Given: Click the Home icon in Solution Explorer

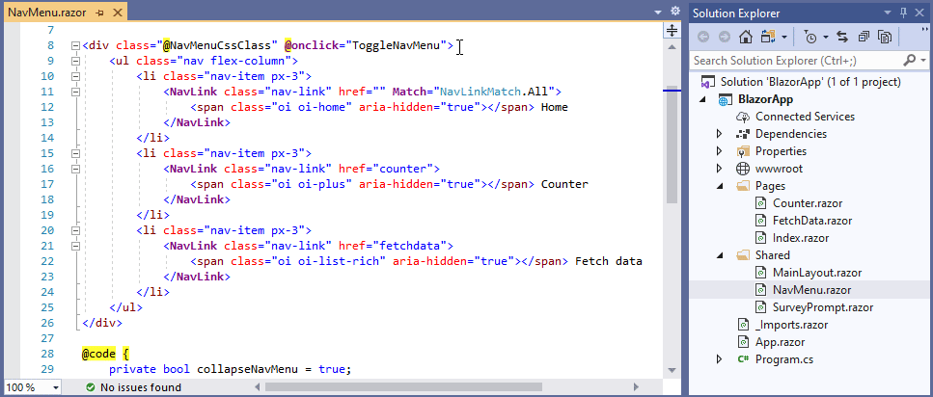Looking at the screenshot, I should point(745,37).
